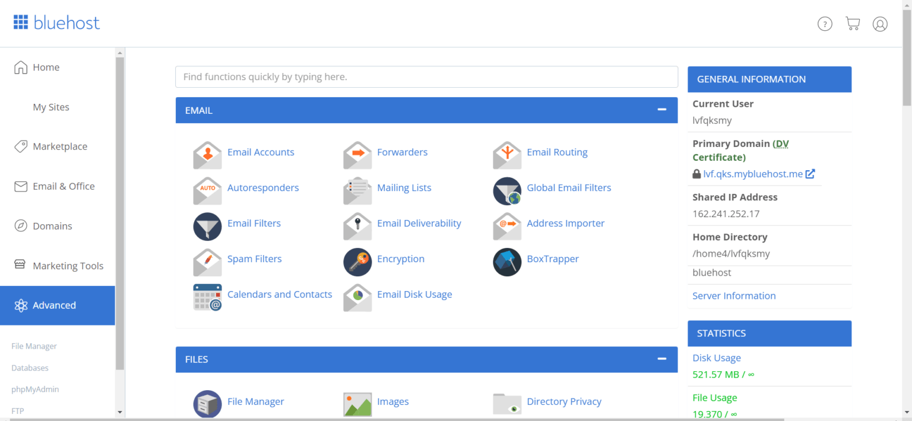Collapse the FILES section panel
Image resolution: width=912 pixels, height=421 pixels.
tap(661, 359)
